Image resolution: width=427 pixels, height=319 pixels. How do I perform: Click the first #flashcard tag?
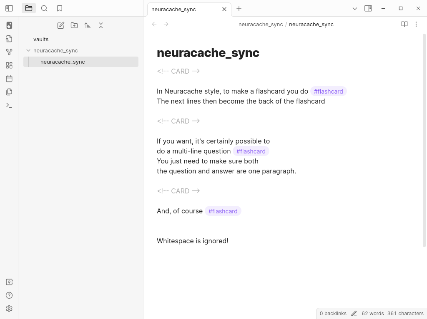(328, 91)
